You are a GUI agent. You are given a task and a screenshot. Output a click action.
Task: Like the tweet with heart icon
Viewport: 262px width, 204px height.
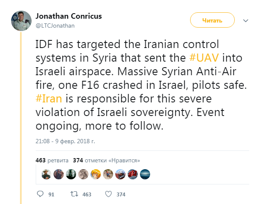pyautogui.click(x=108, y=194)
